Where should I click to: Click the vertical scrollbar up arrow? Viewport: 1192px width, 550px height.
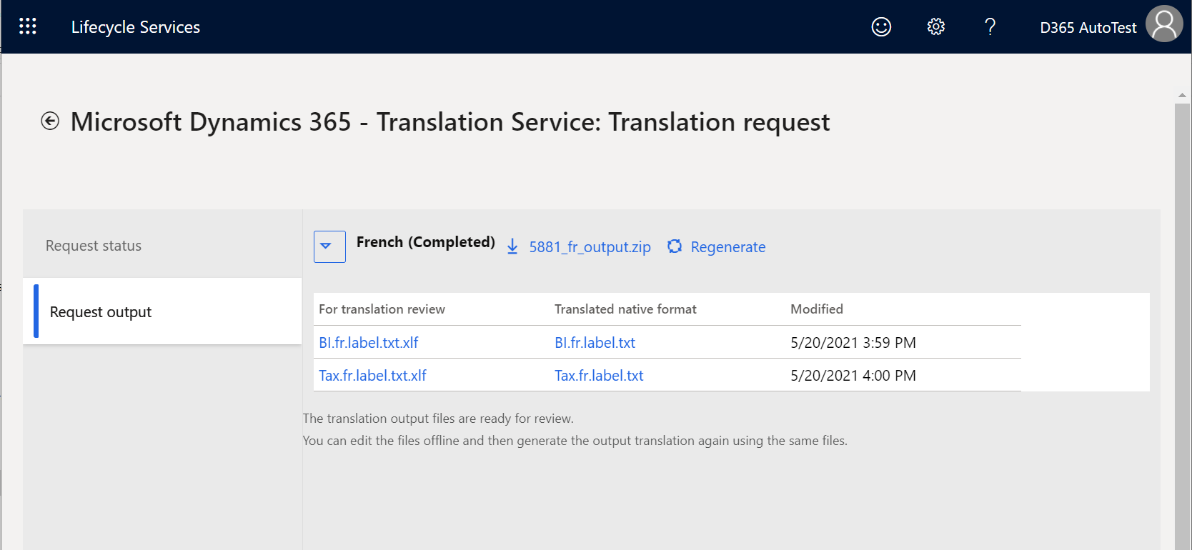click(x=1182, y=95)
